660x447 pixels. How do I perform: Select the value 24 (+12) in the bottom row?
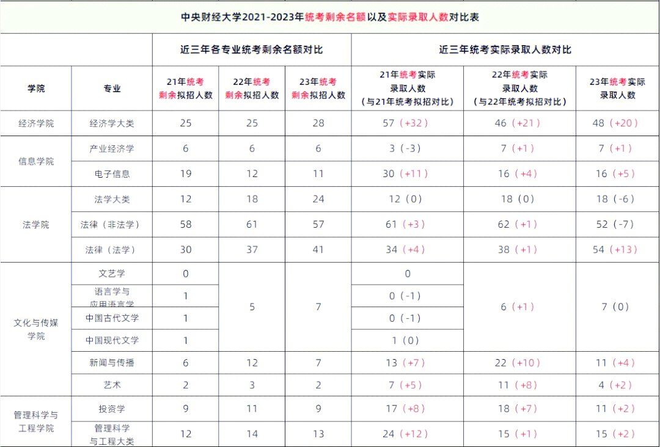tap(405, 434)
